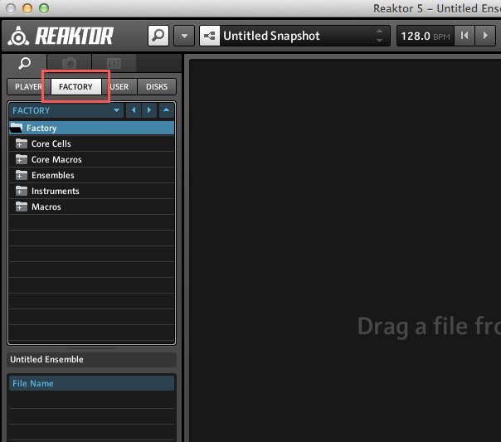Click the magnifier browser toggle in toolbar
Viewport: 501px width, 442px height.
158,36
